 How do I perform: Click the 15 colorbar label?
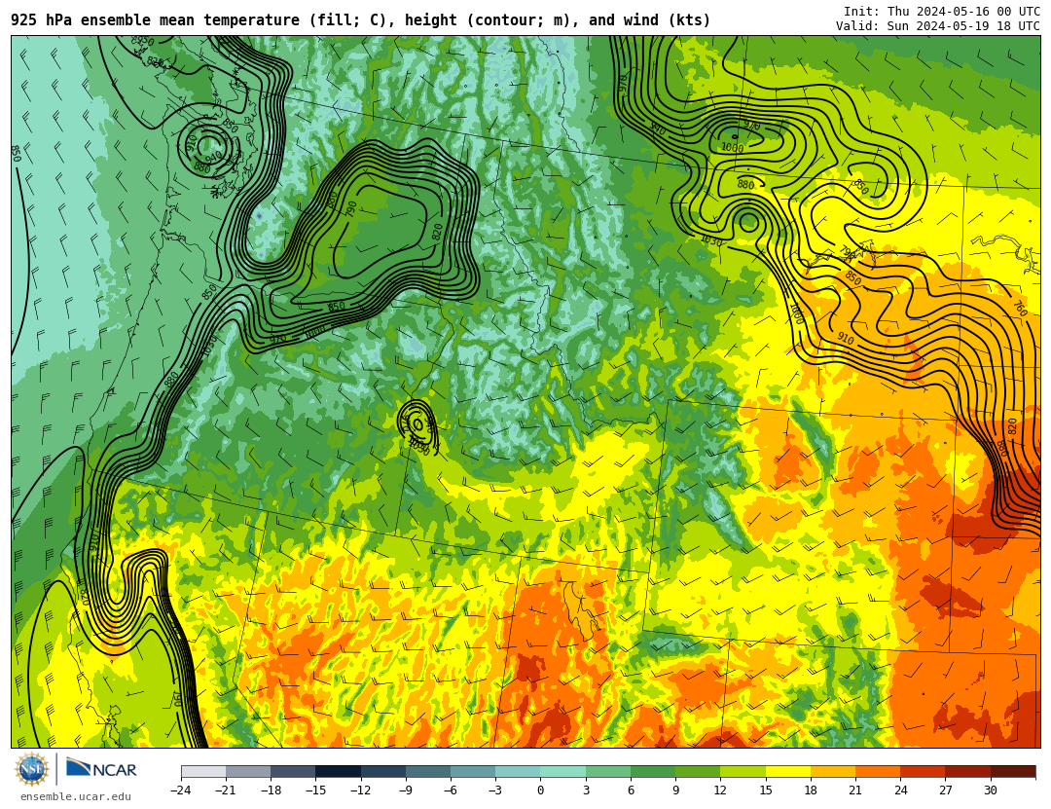click(766, 791)
